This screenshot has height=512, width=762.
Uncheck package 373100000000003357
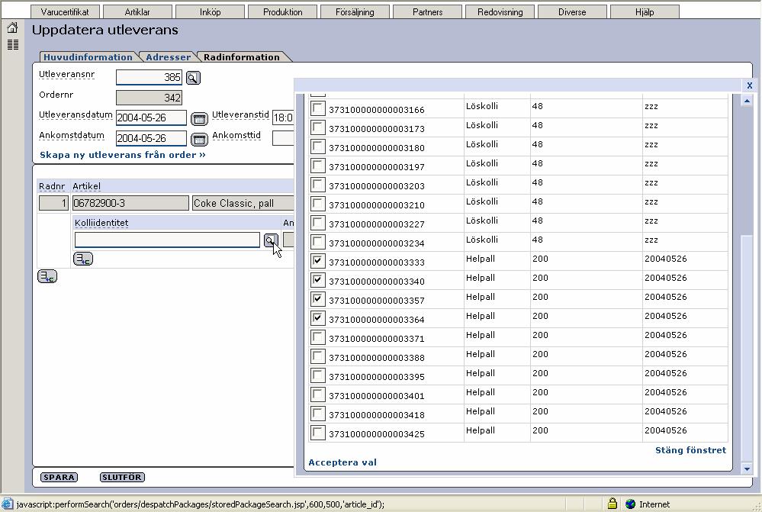click(x=318, y=298)
